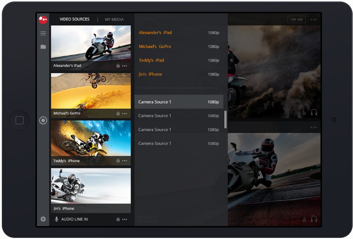The width and height of the screenshot is (353, 239).
Task: Open audio levels for Michael's GoPro
Action: (118, 113)
